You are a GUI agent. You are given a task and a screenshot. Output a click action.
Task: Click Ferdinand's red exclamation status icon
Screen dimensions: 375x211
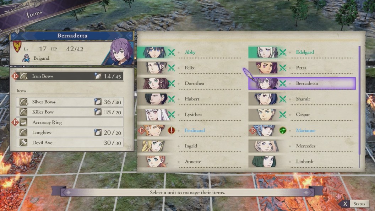point(172,130)
